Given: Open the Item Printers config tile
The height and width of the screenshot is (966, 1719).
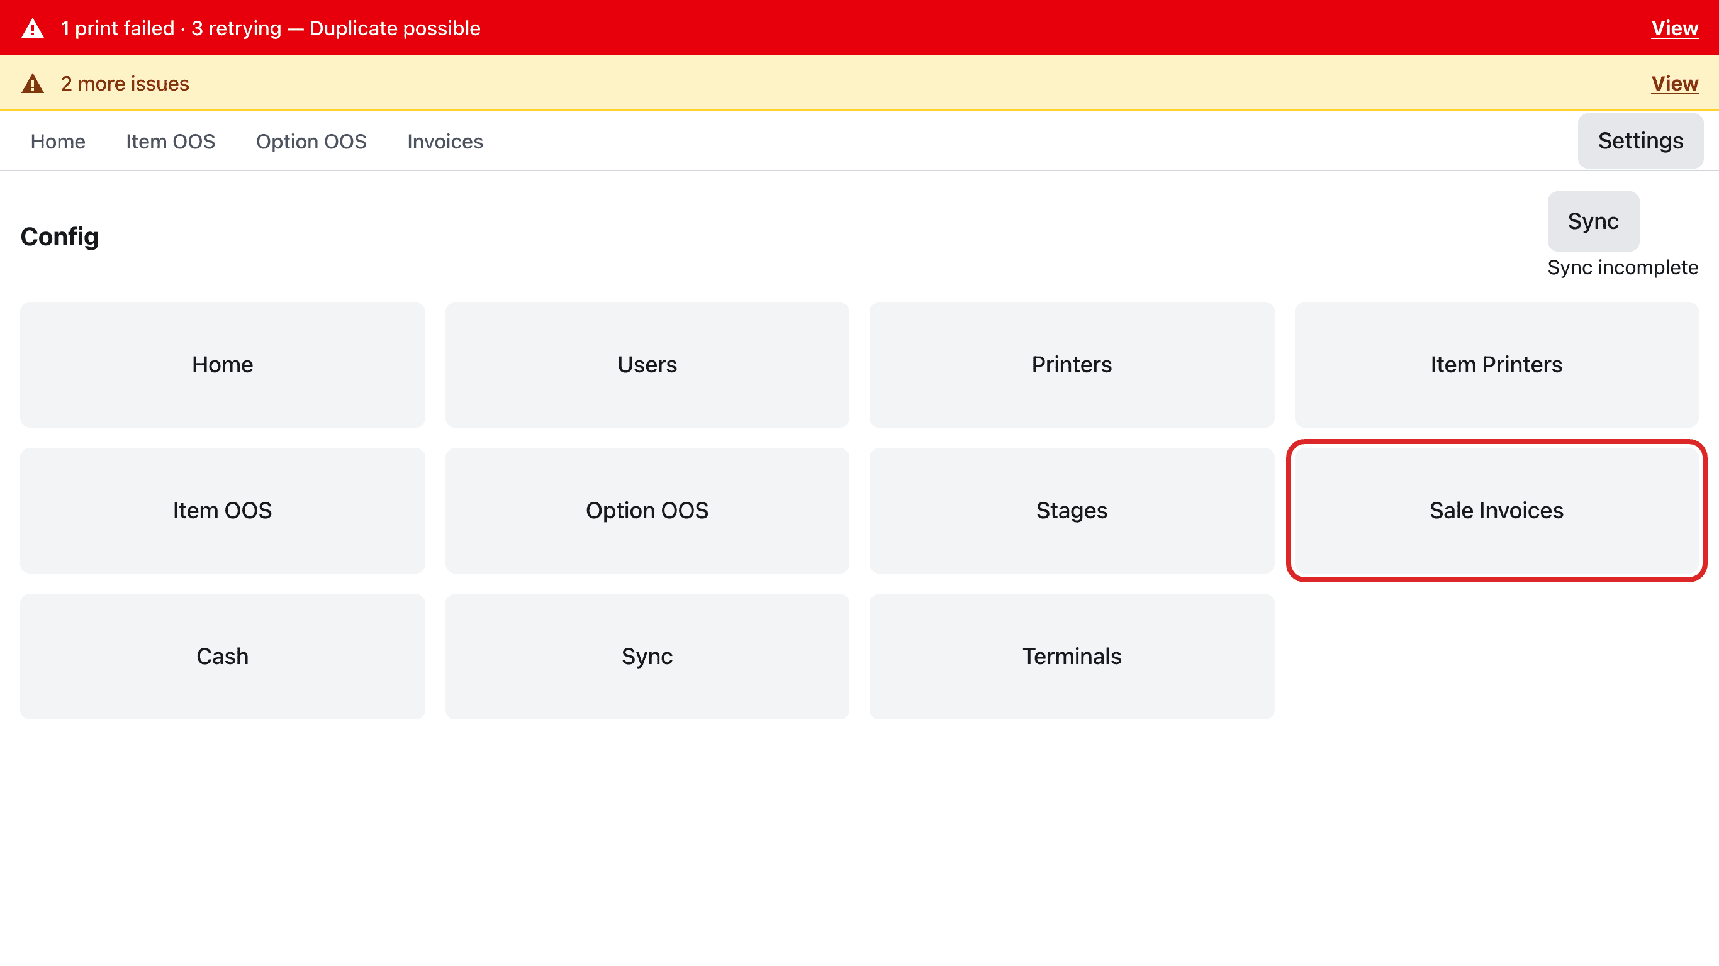Looking at the screenshot, I should tap(1496, 364).
